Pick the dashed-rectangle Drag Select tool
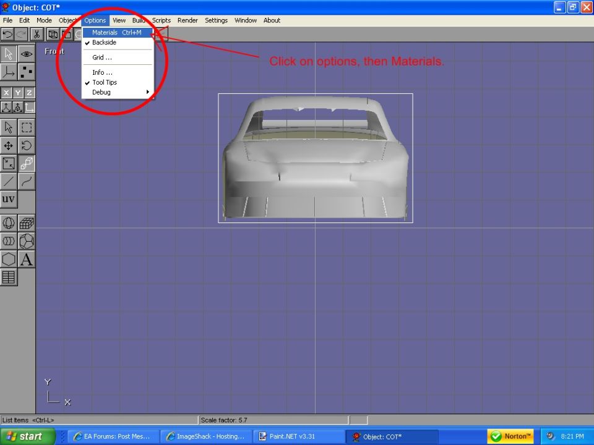The width and height of the screenshot is (594, 445). 27,127
